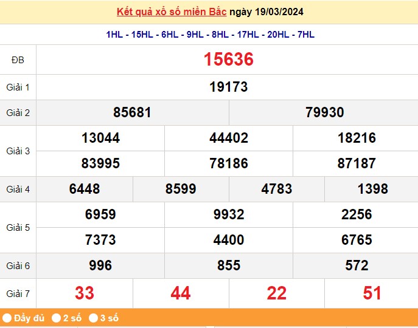The image size is (418, 328).
Task: Click the ticket code '6HL'
Action: pos(170,35)
